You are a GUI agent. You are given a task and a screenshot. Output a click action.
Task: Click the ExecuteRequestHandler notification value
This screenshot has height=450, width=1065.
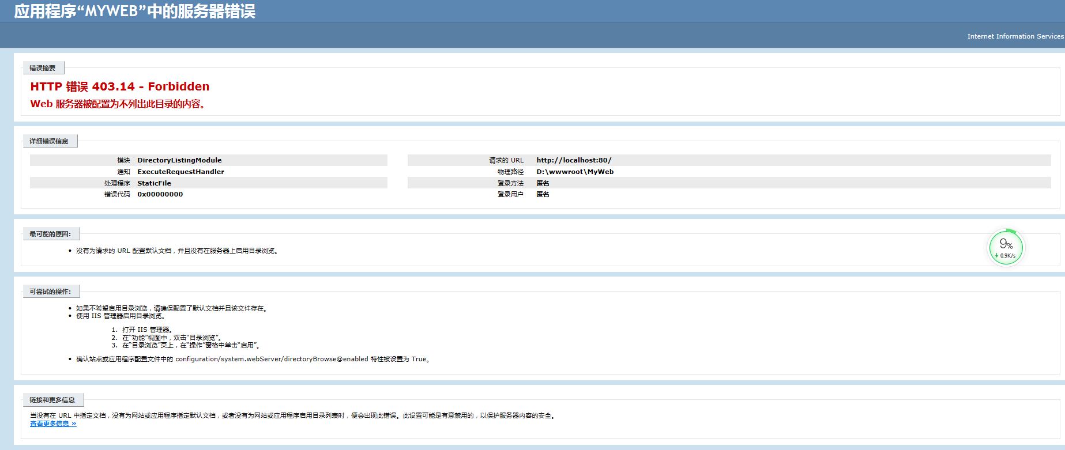tap(180, 172)
